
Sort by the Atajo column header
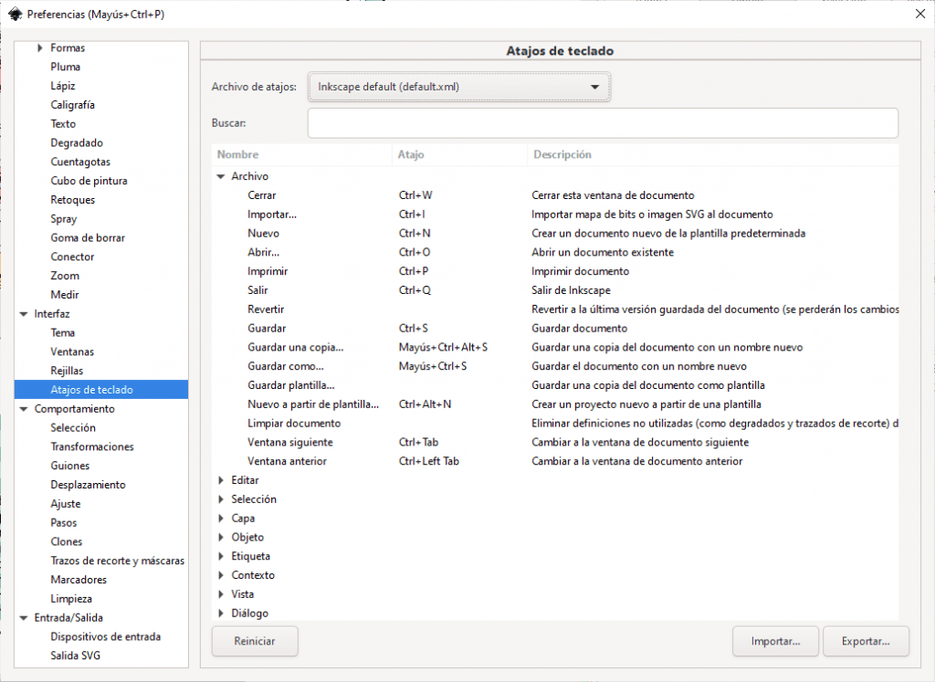pyautogui.click(x=460, y=154)
